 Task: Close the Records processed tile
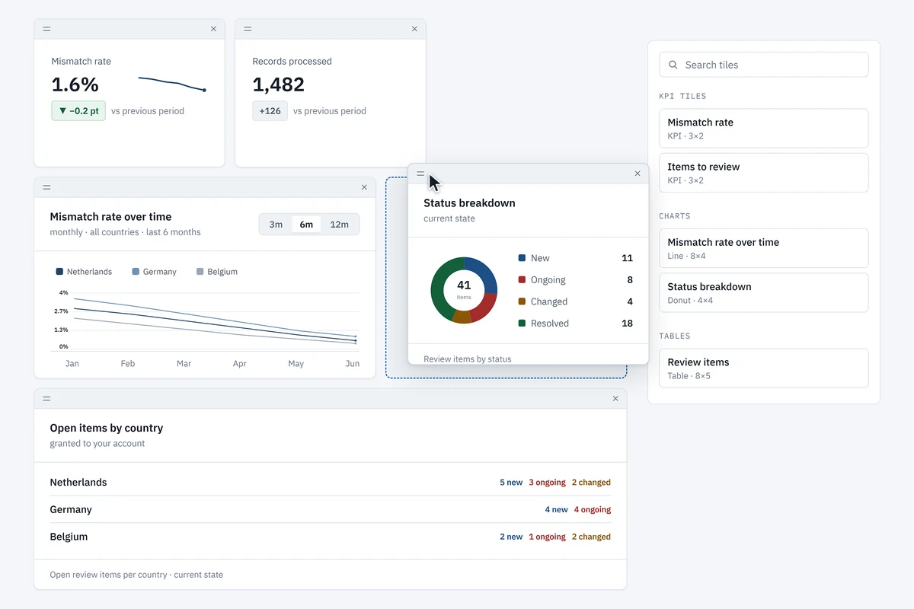pos(414,29)
